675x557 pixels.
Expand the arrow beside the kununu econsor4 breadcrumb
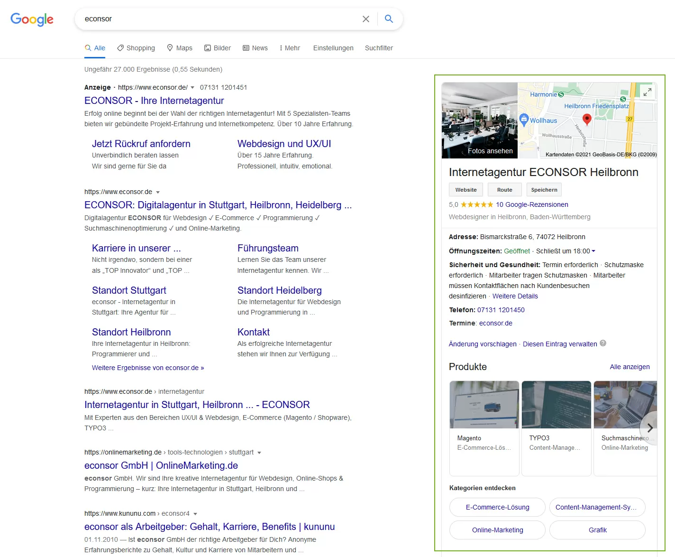click(196, 513)
